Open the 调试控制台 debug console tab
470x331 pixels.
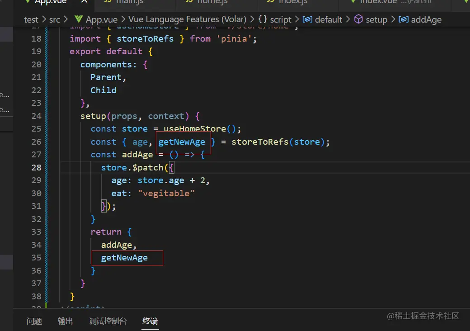[108, 321]
